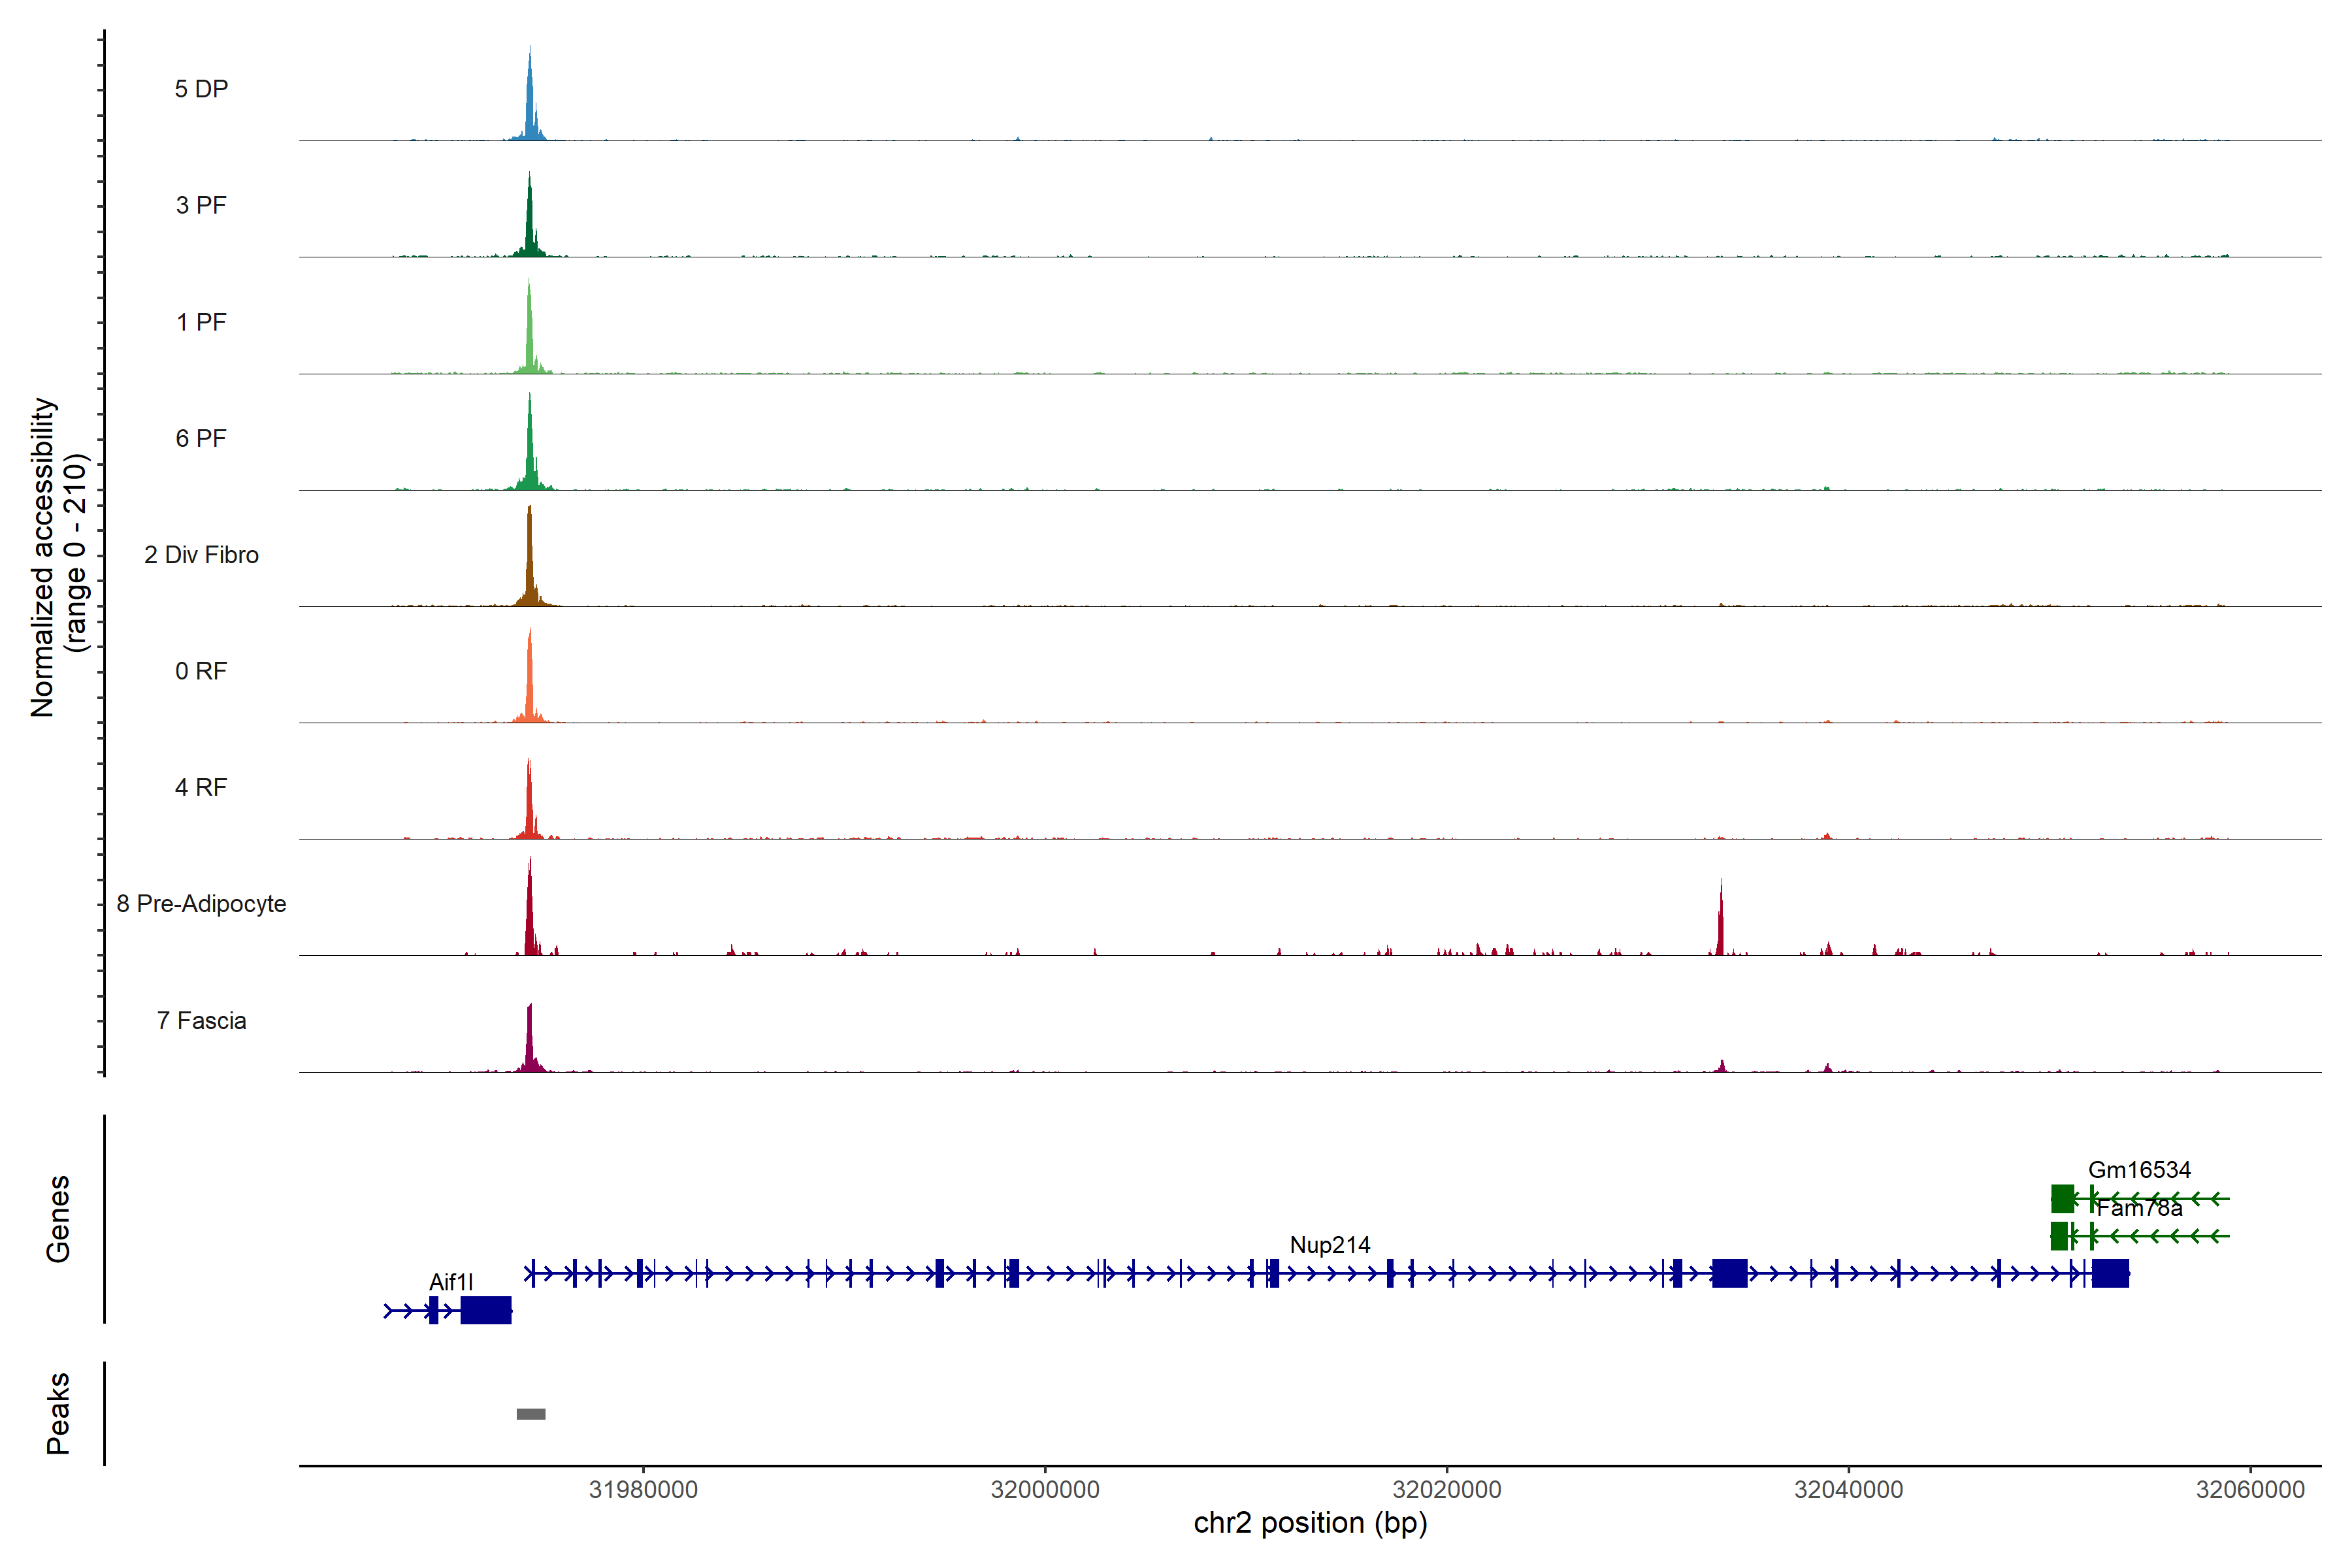Screen dimensions: 2352x1568
Task: Click the Gm16534 gene label
Action: 2139,1170
